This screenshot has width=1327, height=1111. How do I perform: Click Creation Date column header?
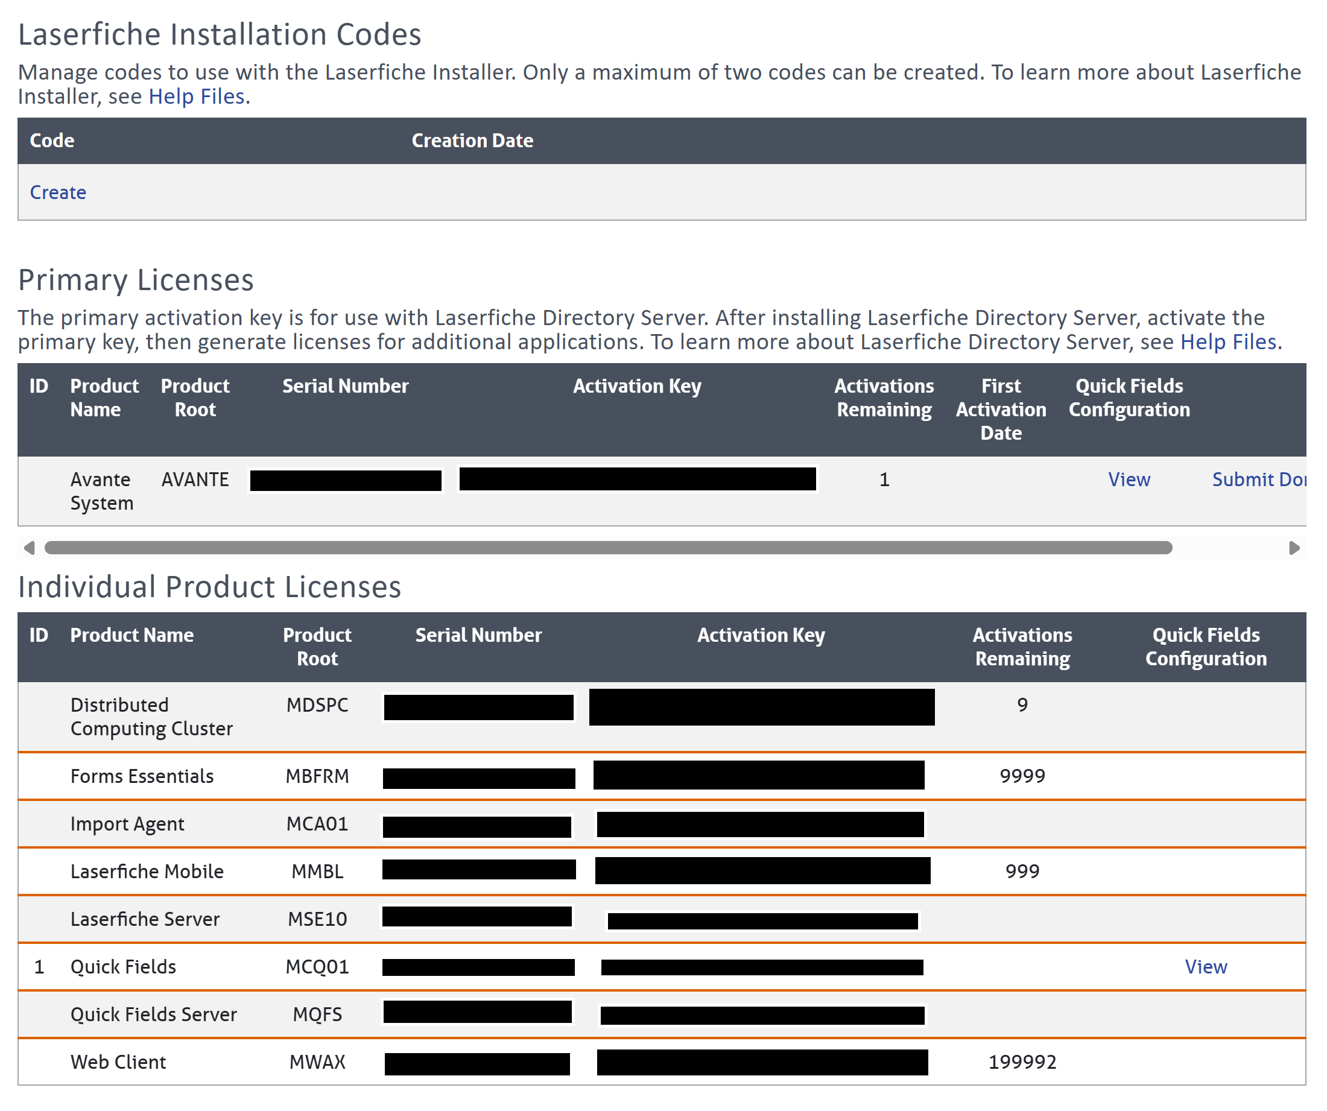[472, 141]
